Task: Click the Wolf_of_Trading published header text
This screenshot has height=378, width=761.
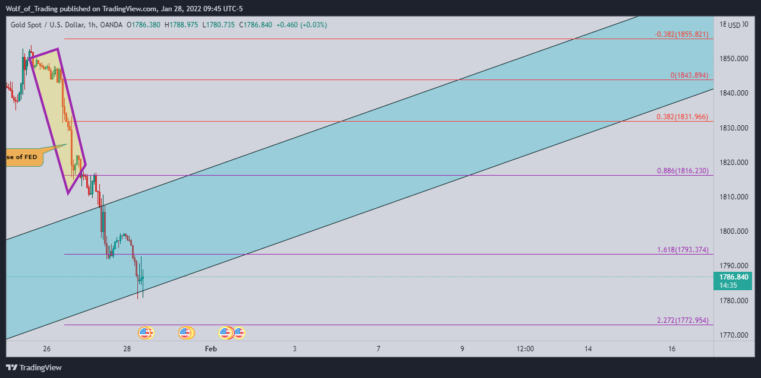Action: pyautogui.click(x=124, y=8)
